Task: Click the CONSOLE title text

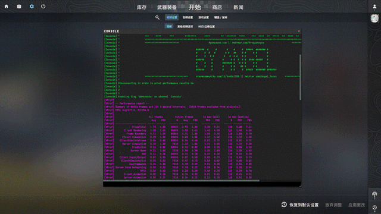Action: click(111, 31)
